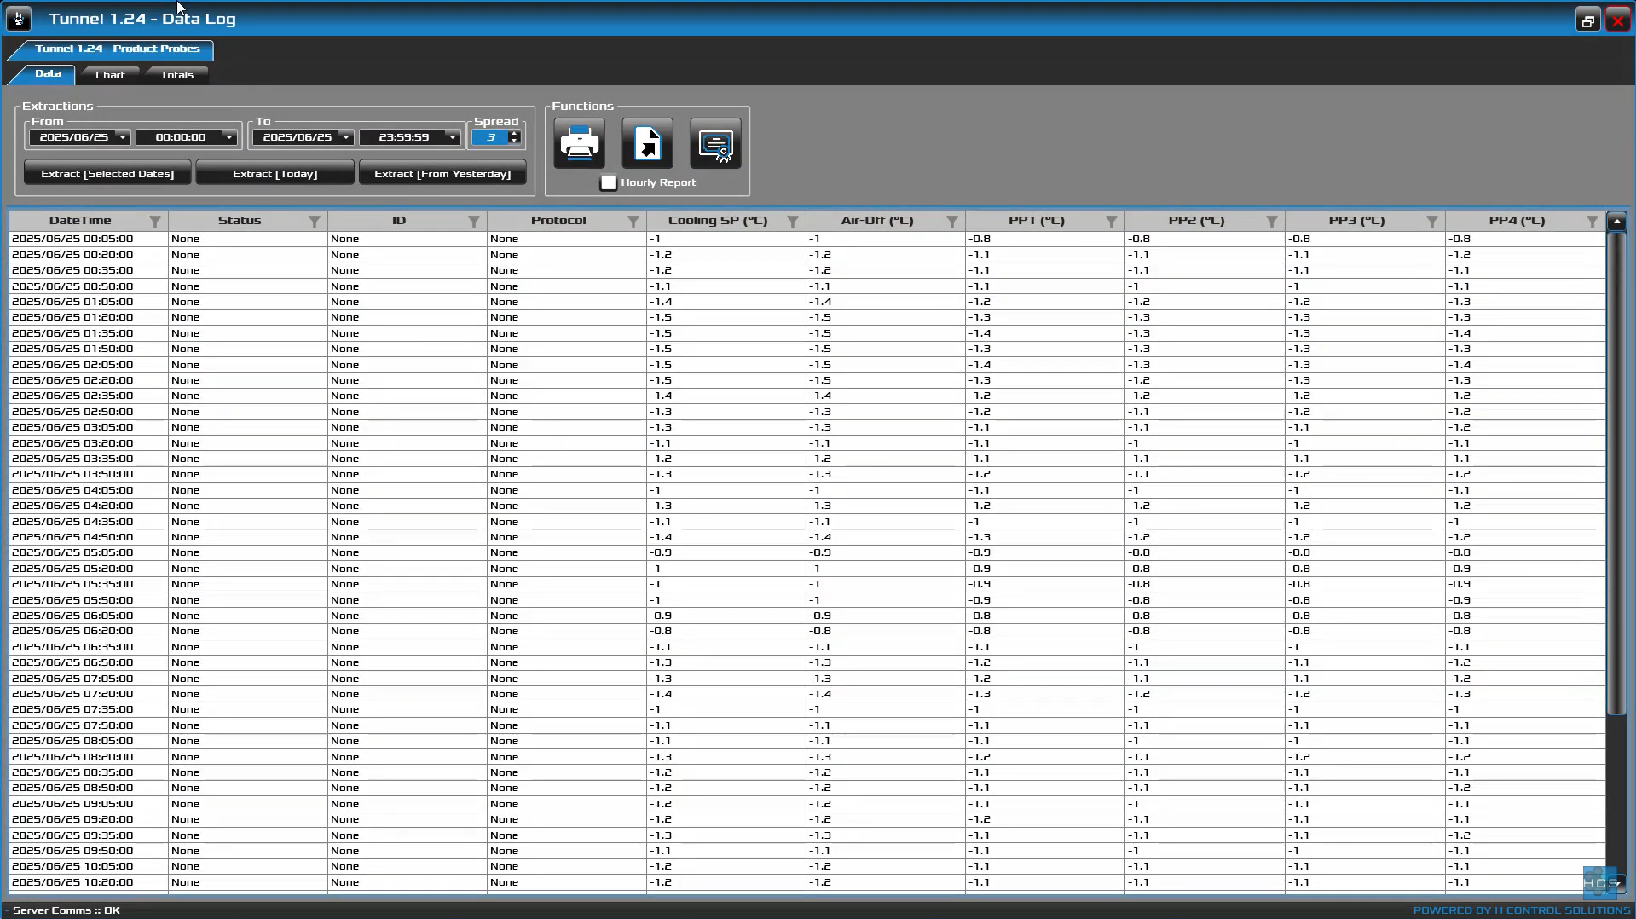This screenshot has width=1636, height=919.
Task: Select the row 2025/06/25 08:50:00
Action: point(807,788)
